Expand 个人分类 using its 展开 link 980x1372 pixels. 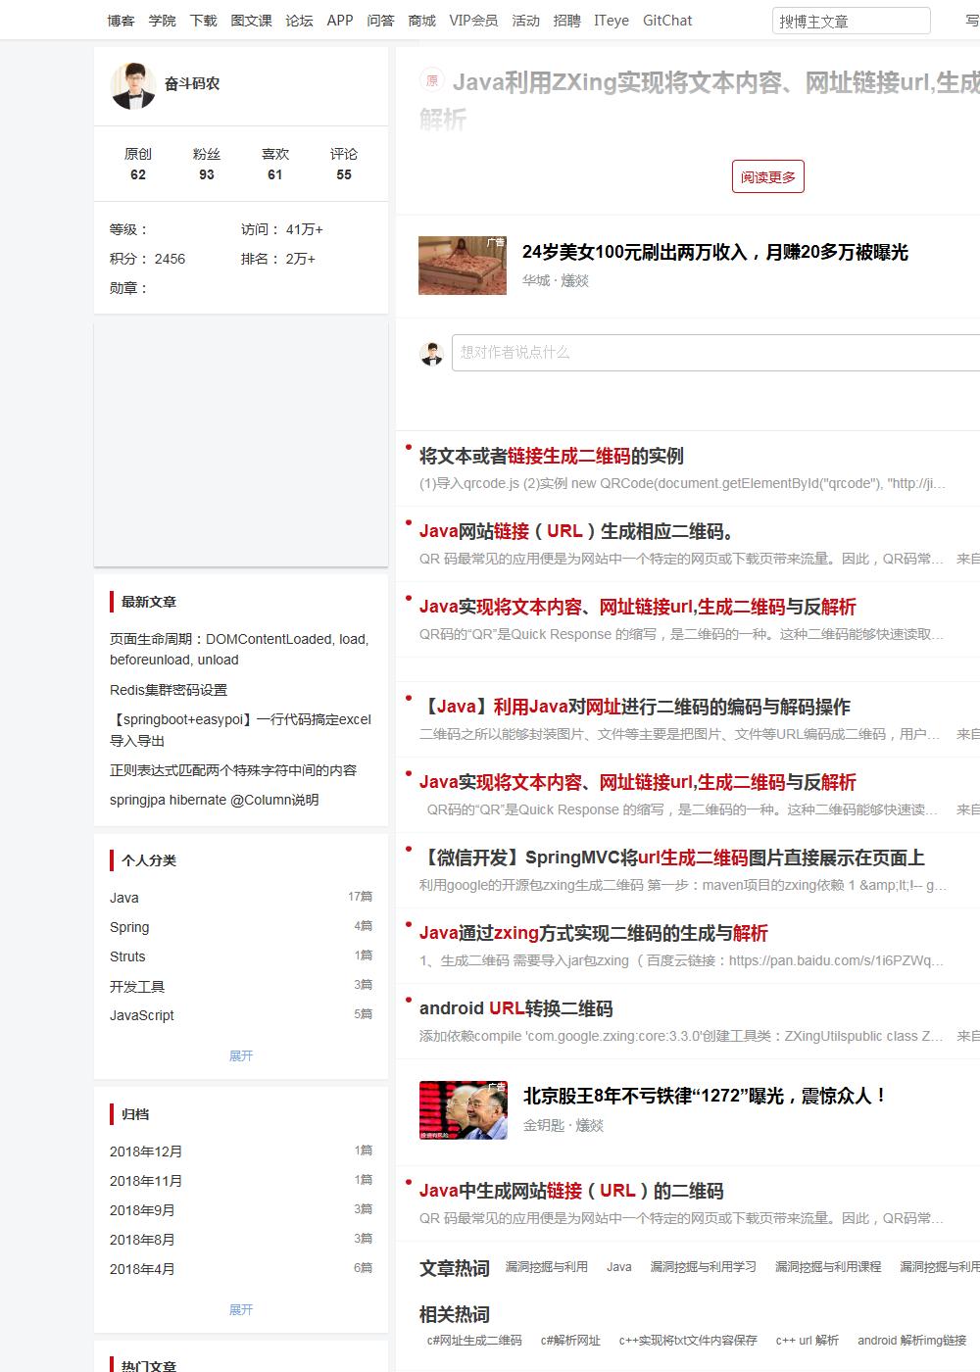[x=241, y=1055]
